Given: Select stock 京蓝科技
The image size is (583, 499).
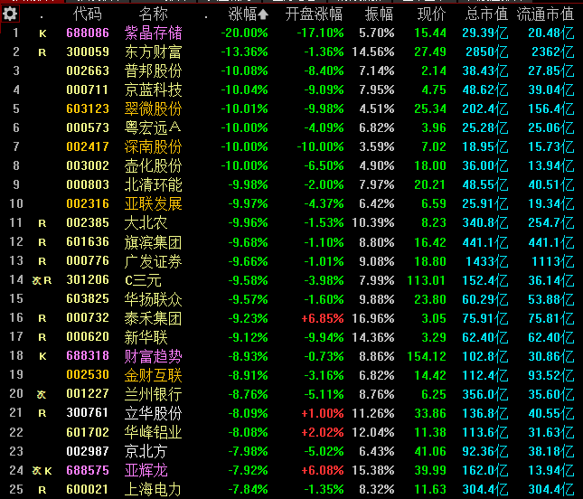Looking at the screenshot, I should point(153,89).
